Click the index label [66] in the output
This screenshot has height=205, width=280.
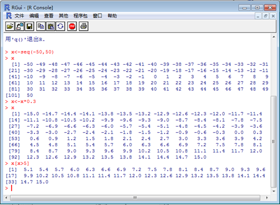click(x=14, y=145)
